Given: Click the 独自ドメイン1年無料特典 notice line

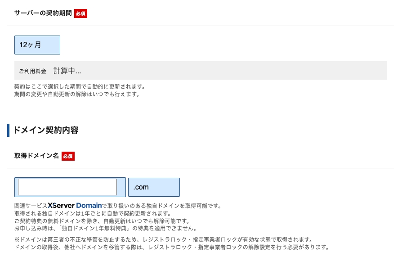Looking at the screenshot, I should tap(105, 229).
